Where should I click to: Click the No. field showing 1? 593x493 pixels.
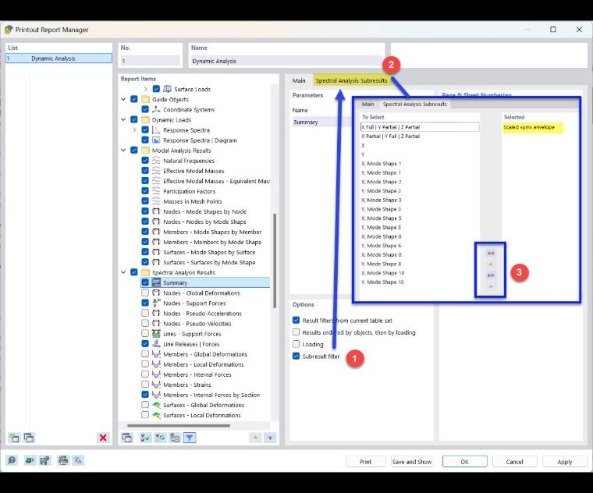point(151,61)
